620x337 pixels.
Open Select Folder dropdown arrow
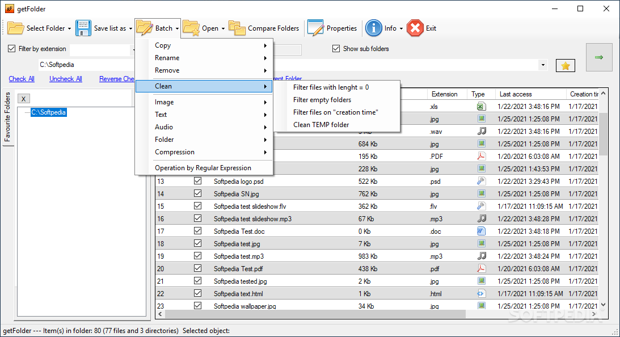[x=69, y=28]
